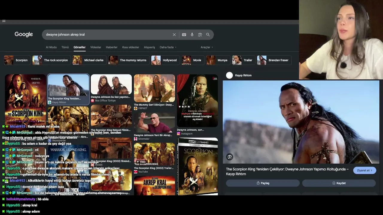This screenshot has width=383, height=215.
Task: Click the Box Office Türkiye source icon
Action: click(x=92, y=101)
